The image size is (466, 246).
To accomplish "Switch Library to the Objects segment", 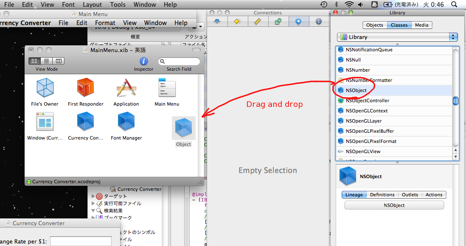I will pos(375,25).
